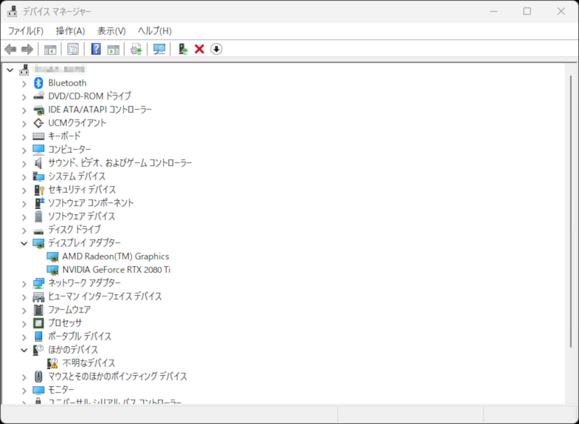Collapse the root computer node chevron

[10, 70]
